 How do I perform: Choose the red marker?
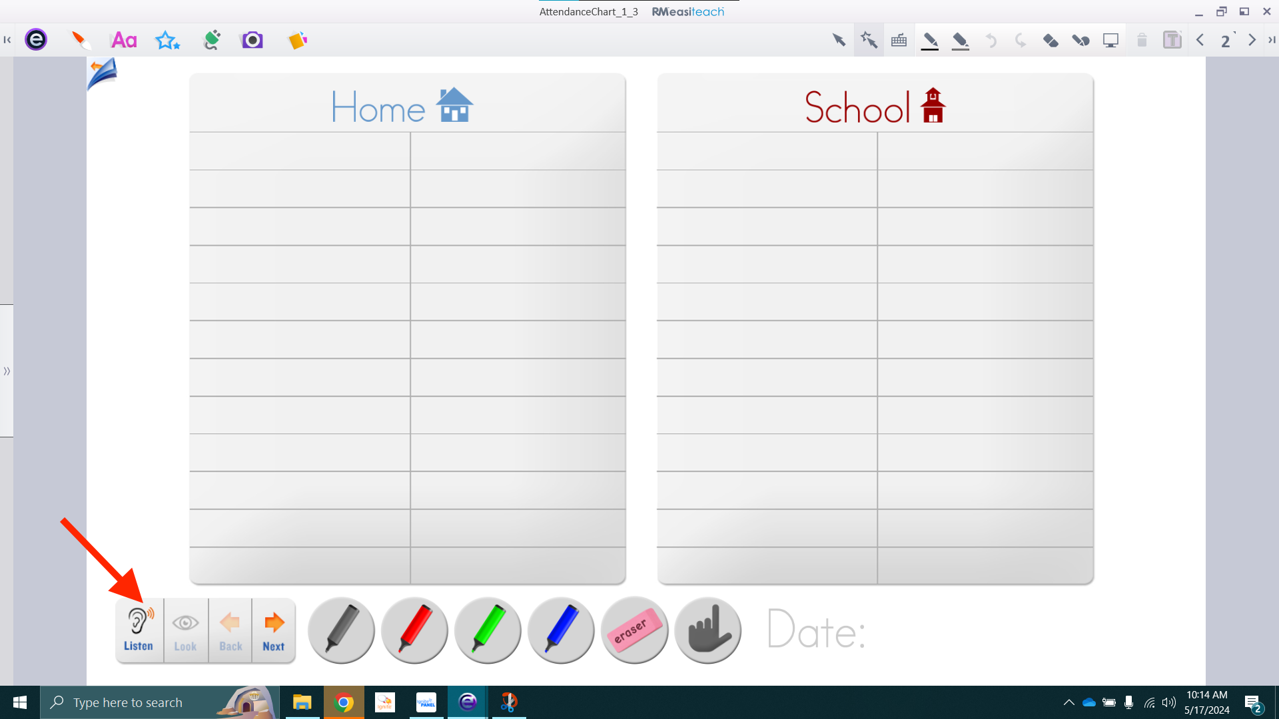[414, 630]
